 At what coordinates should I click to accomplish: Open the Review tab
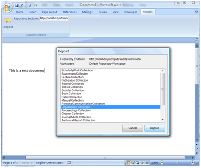point(103,12)
